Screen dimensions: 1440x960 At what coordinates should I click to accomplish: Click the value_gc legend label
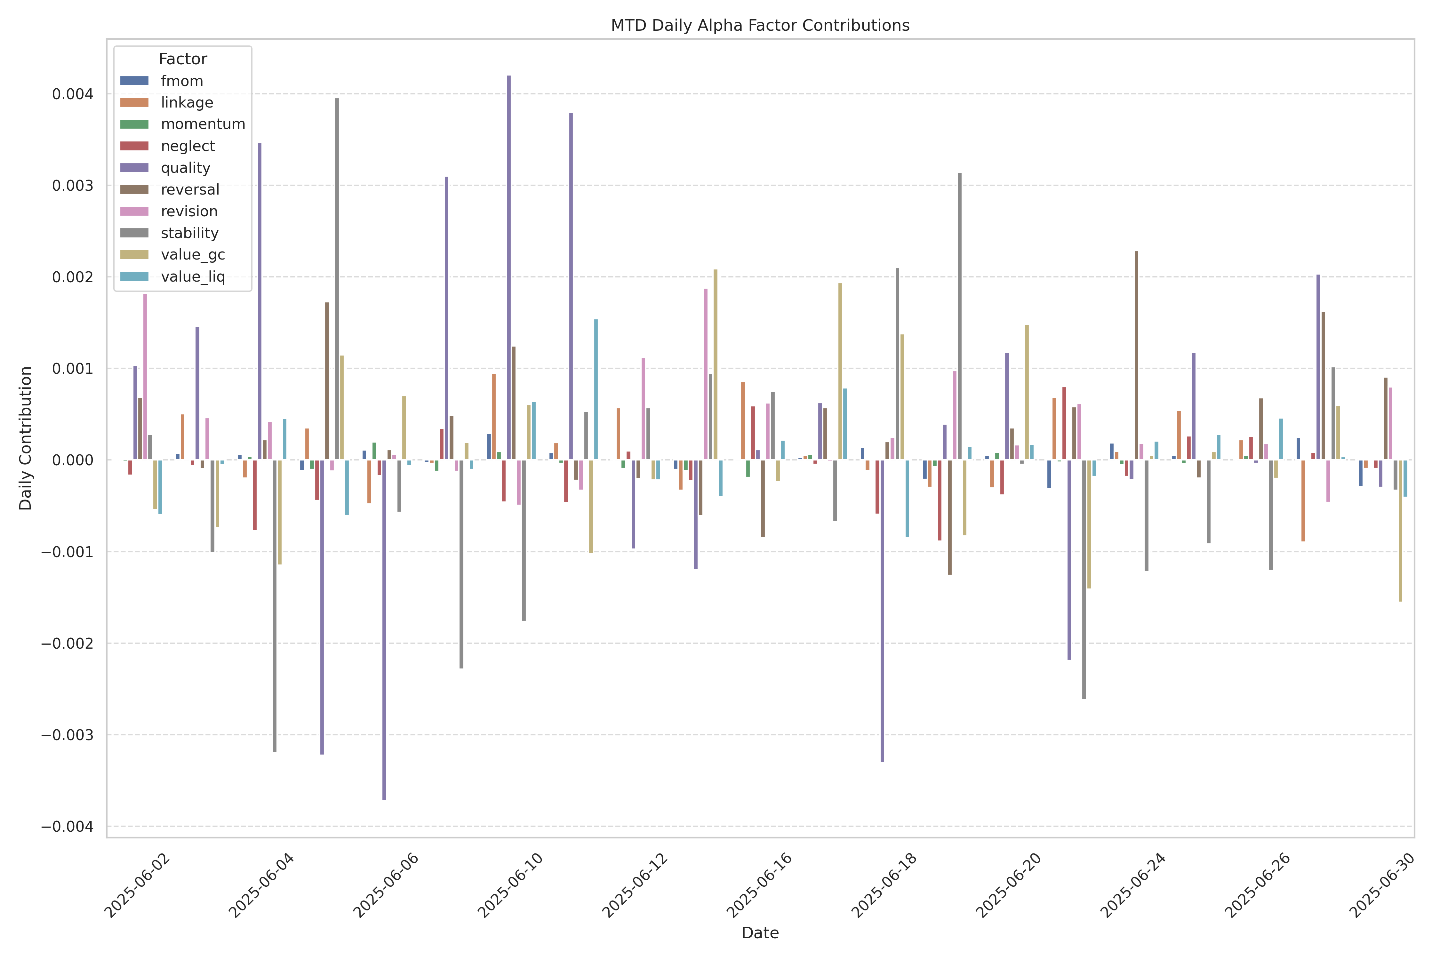tap(192, 255)
